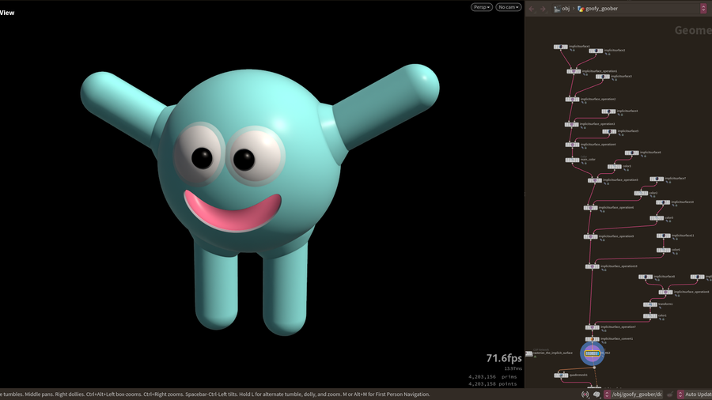Select the implicitsurface7 node
The width and height of the screenshot is (712, 400).
click(657, 179)
